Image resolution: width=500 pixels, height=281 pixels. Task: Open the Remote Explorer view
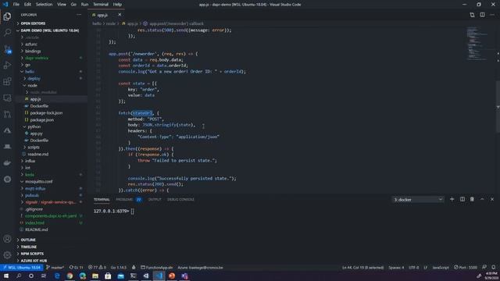tap(7, 98)
